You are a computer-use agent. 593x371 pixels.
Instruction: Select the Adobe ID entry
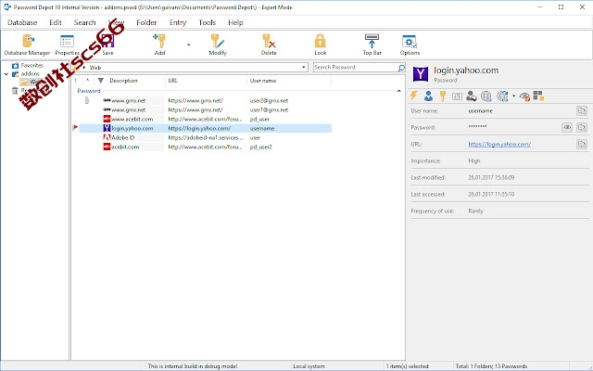tap(206, 137)
